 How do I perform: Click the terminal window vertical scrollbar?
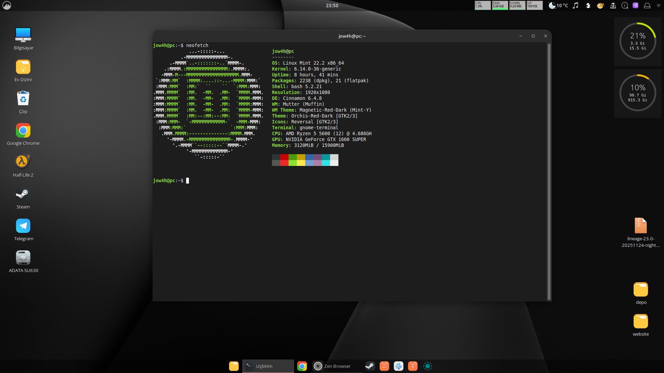pos(549,171)
